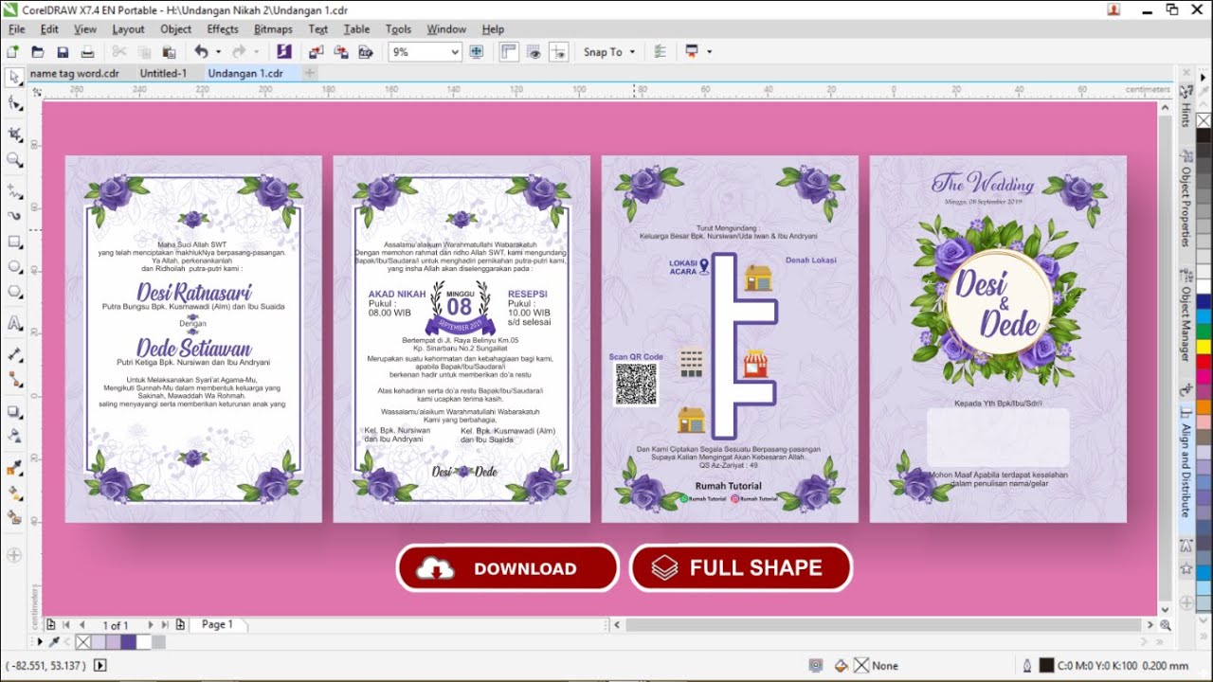The image size is (1213, 682).
Task: Click the No Color swatch in document palette
Action: (83, 642)
